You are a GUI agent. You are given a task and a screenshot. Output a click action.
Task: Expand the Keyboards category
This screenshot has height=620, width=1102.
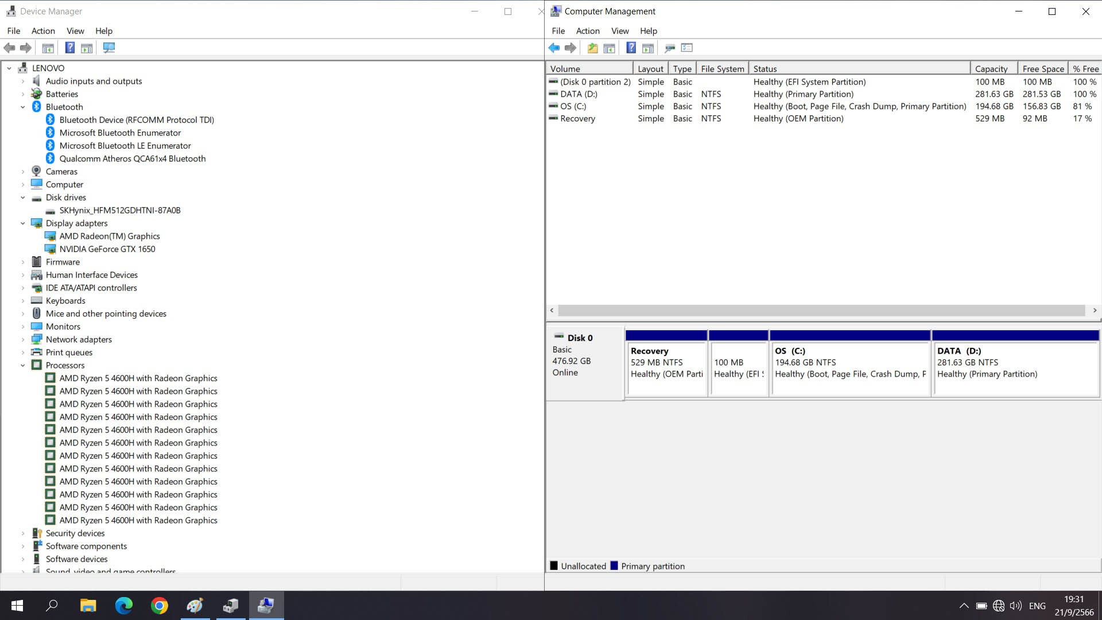23,301
